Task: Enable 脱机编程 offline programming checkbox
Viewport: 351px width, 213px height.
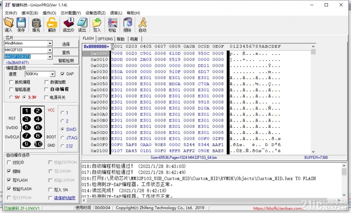Action: [11, 82]
